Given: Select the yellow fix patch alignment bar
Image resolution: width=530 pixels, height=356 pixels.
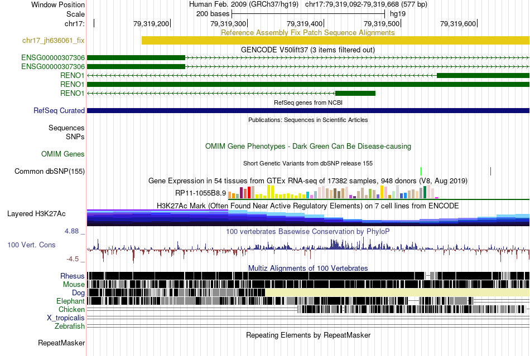Looking at the screenshot, I should point(335,41).
